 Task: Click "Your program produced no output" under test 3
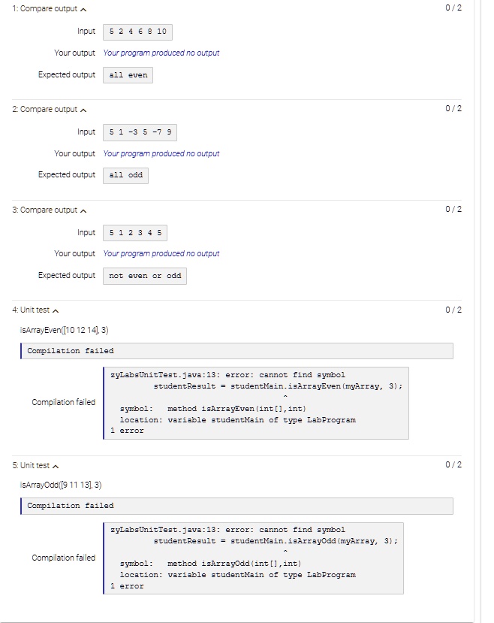[161, 253]
